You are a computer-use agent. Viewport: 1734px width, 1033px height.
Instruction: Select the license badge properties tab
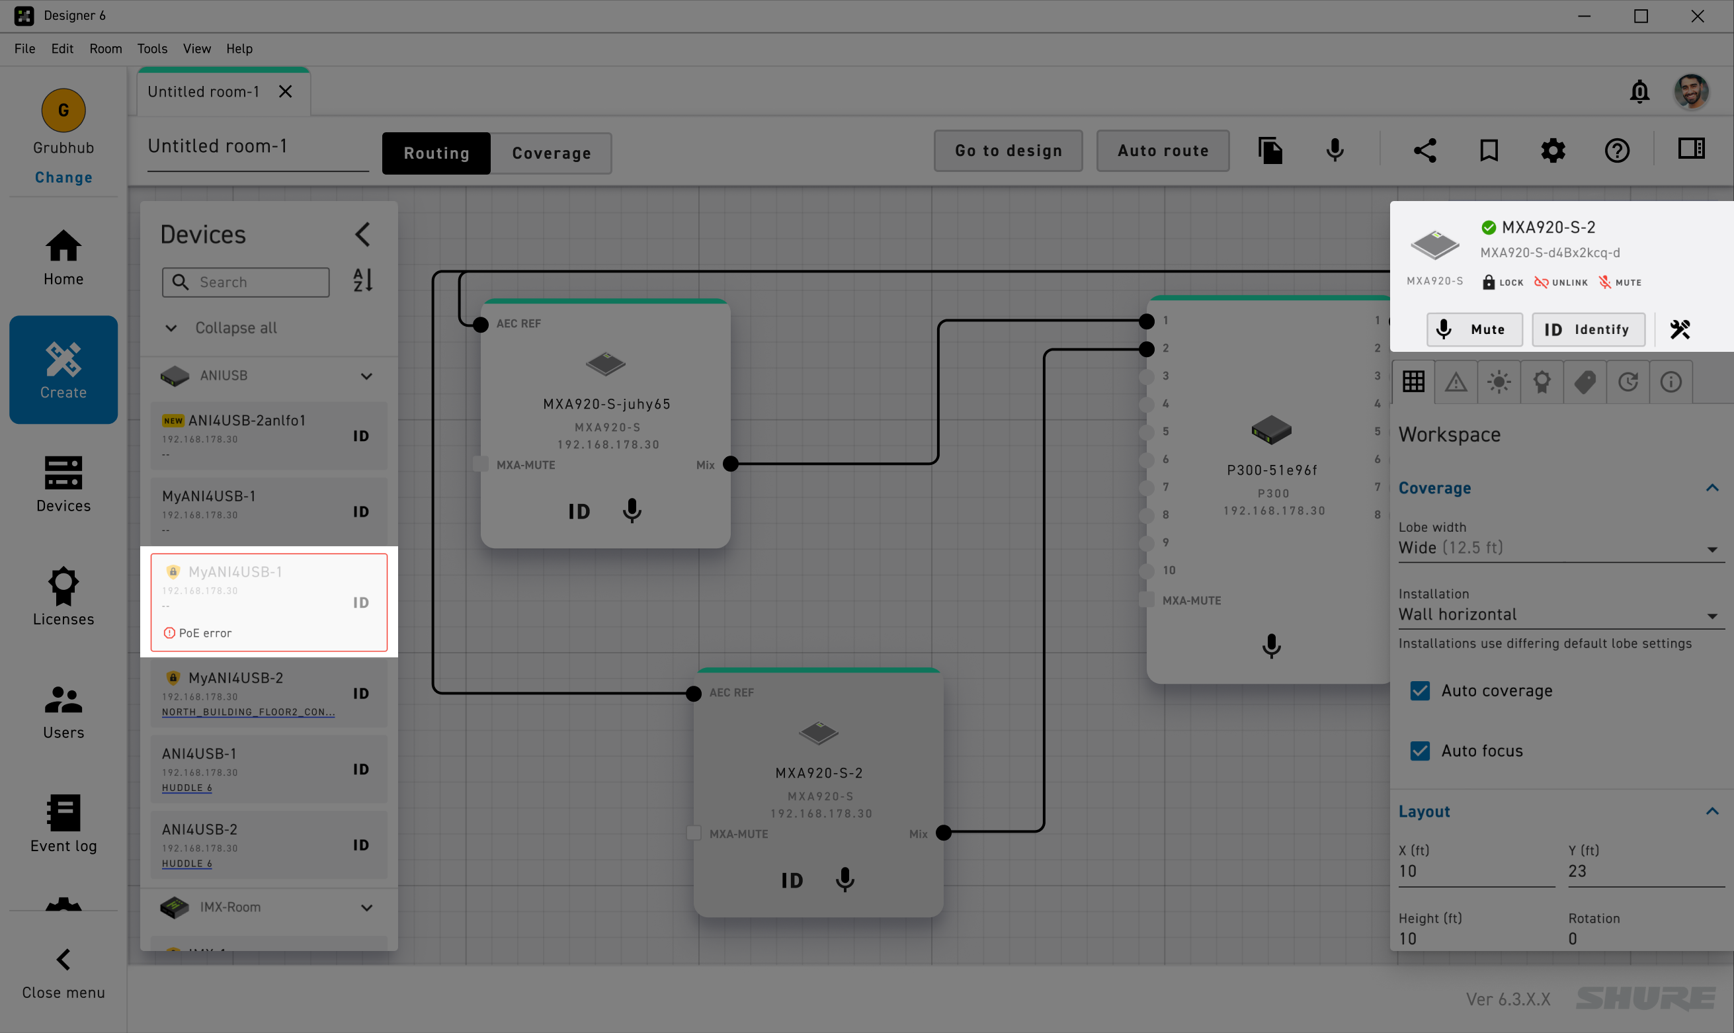click(1542, 382)
